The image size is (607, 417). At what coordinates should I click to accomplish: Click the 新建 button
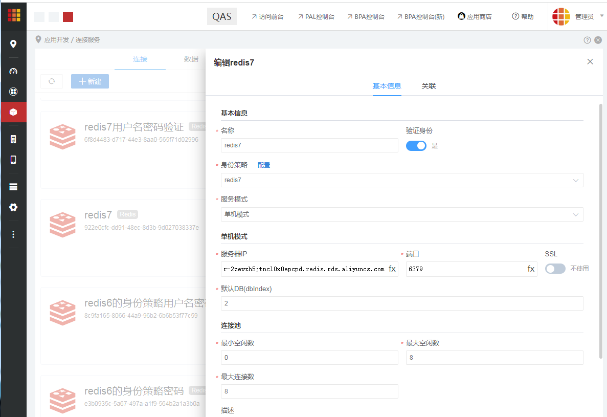point(90,81)
